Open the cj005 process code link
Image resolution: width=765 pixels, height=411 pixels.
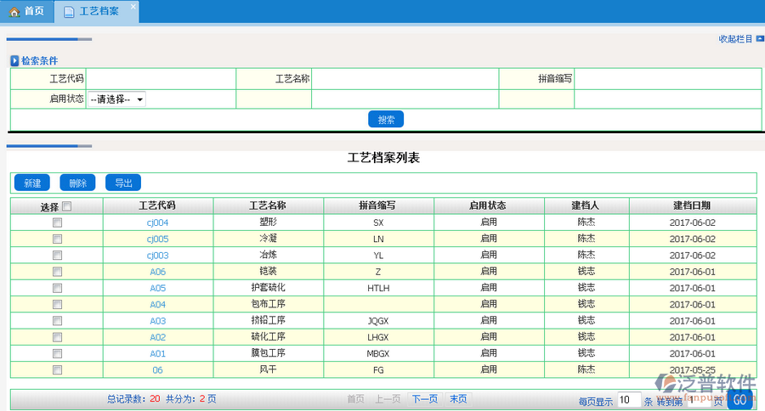coord(157,239)
